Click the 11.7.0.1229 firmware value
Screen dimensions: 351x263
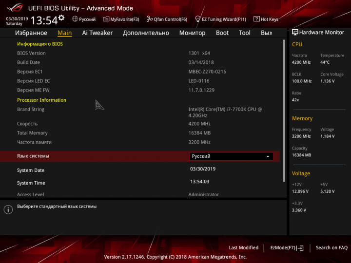pyautogui.click(x=201, y=90)
